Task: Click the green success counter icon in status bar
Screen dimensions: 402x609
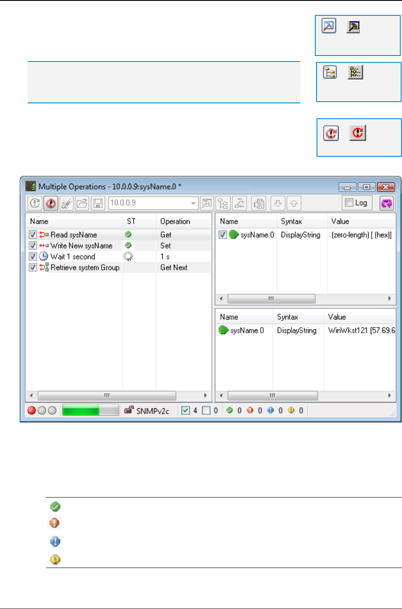Action: coord(229,410)
